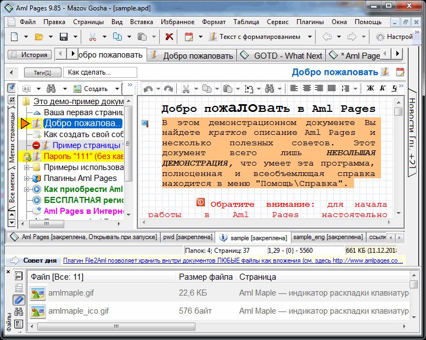Toggle italic К formatting
The height and width of the screenshot is (340, 426).
[x=383, y=88]
